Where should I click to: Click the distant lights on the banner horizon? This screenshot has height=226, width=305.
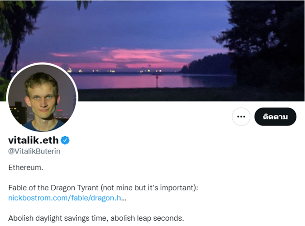click(111, 71)
